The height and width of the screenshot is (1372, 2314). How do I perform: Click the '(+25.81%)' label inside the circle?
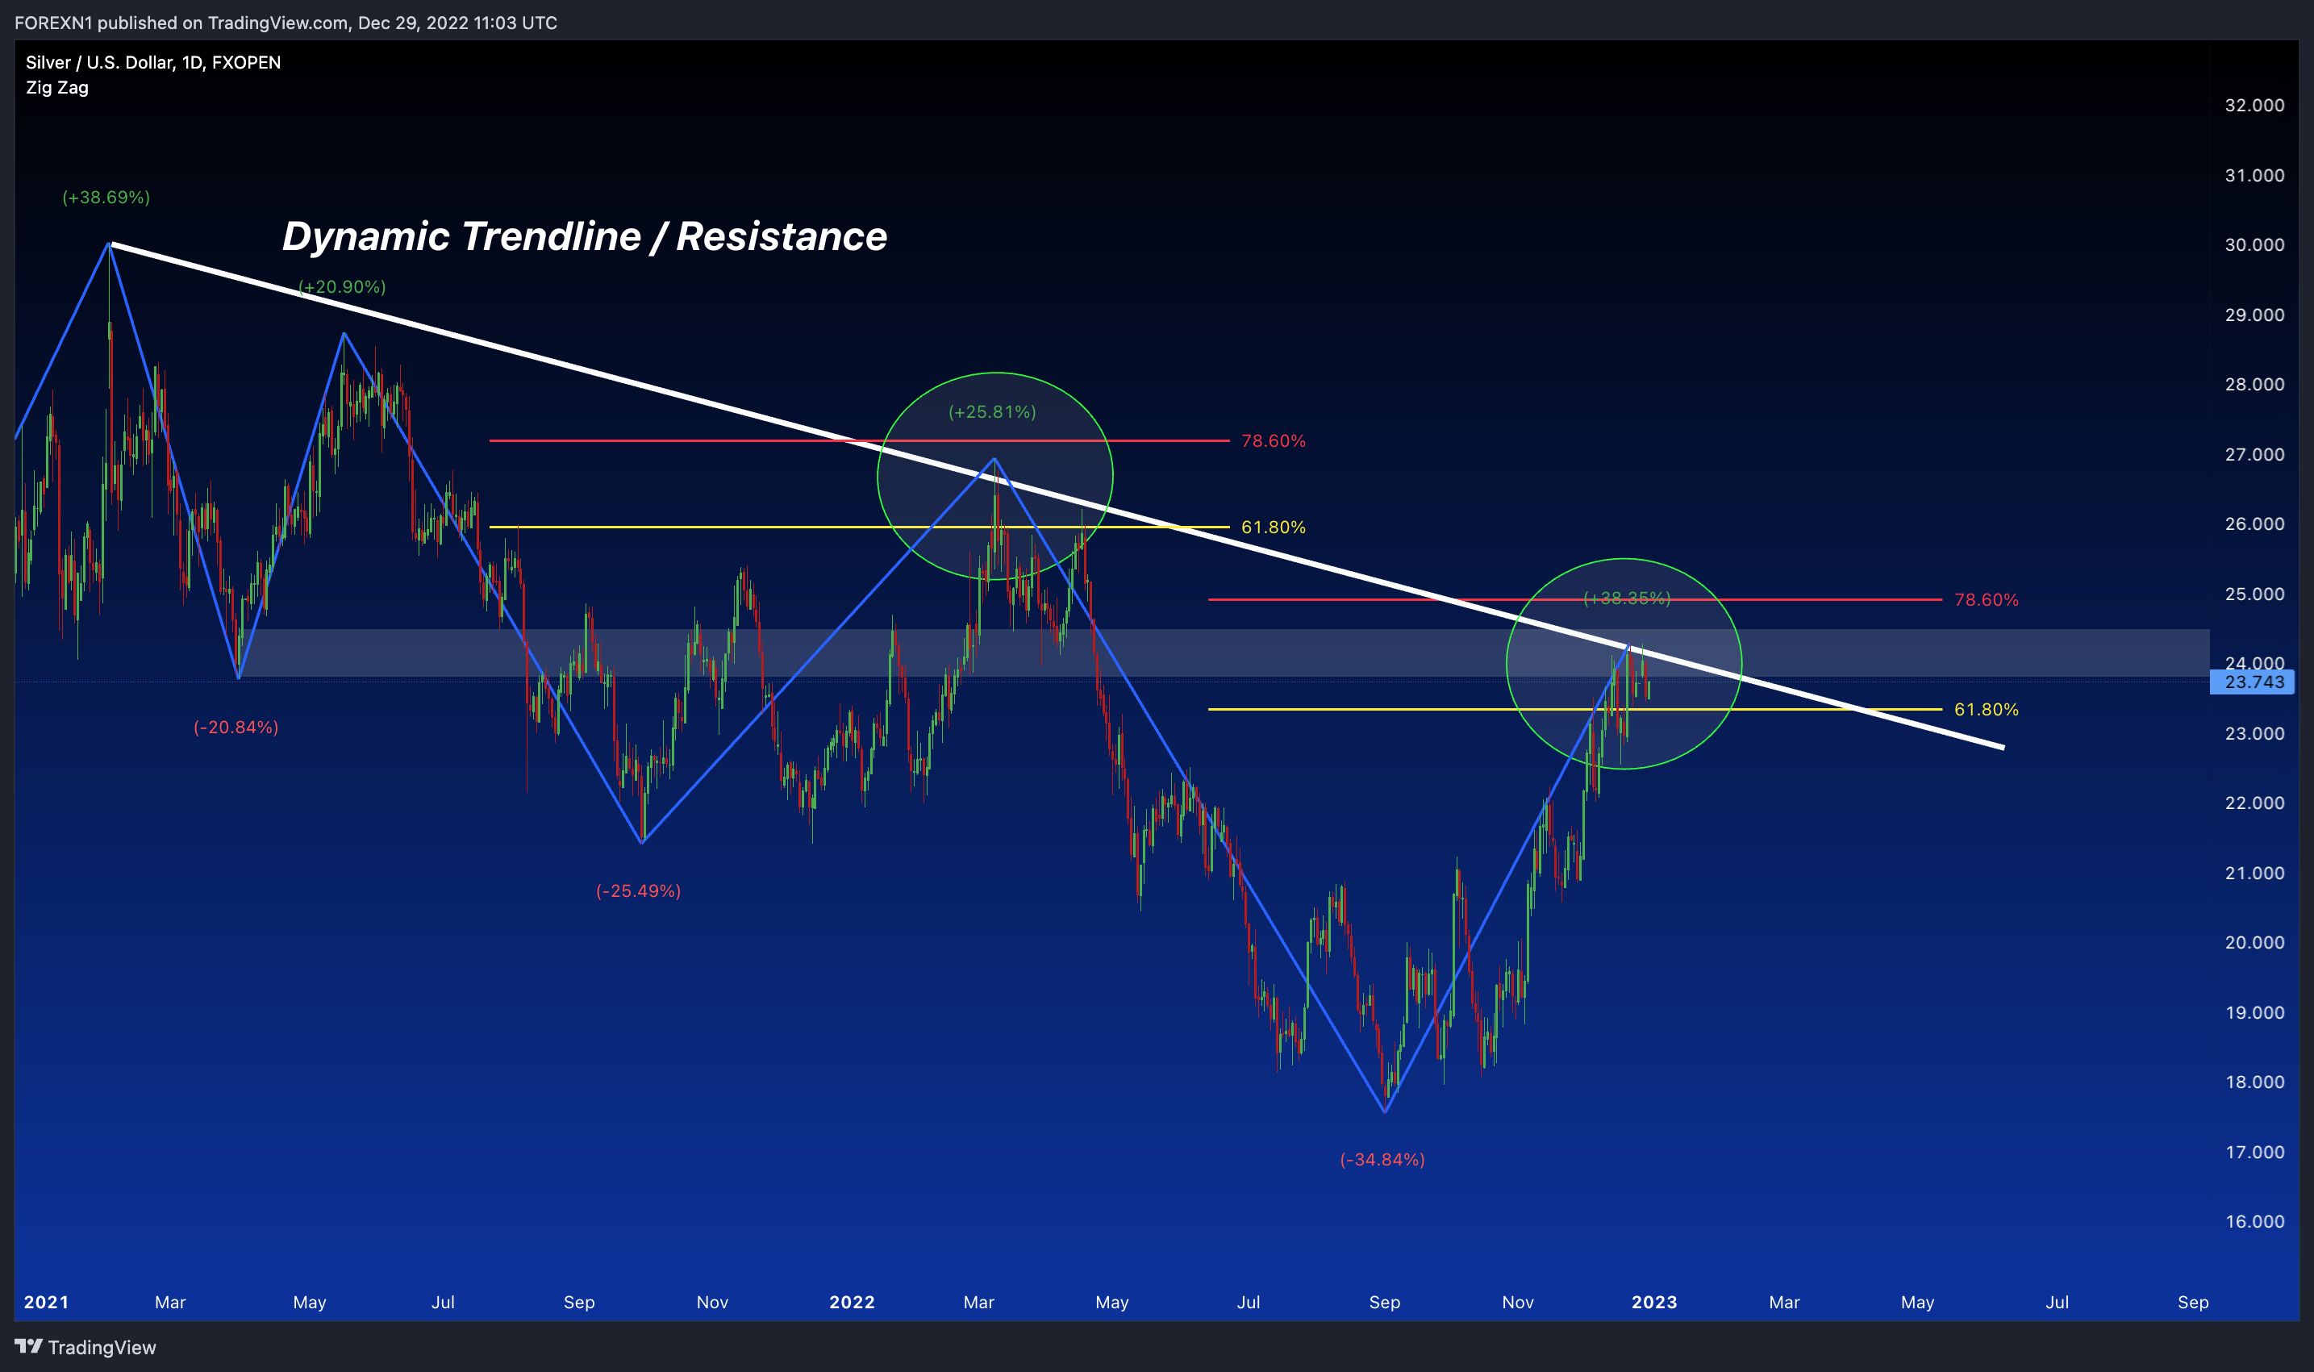(993, 412)
